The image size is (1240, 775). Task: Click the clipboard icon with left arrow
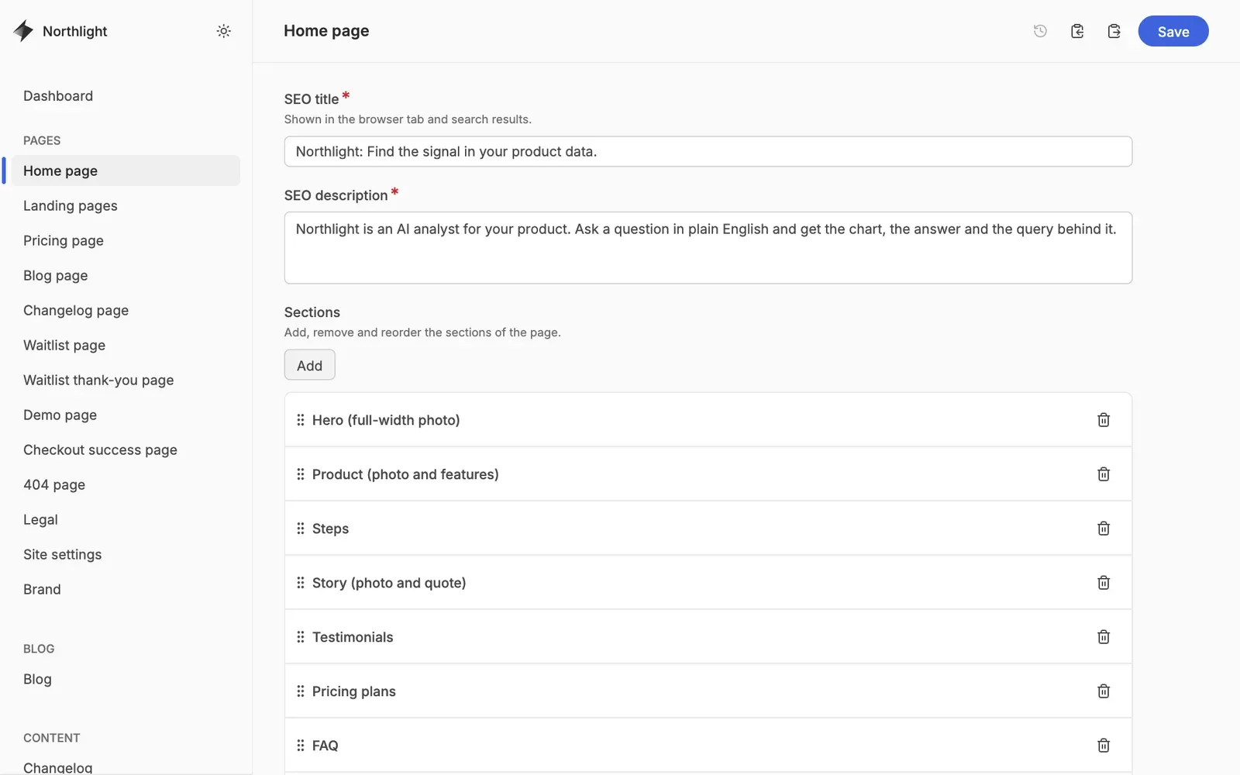click(1077, 31)
